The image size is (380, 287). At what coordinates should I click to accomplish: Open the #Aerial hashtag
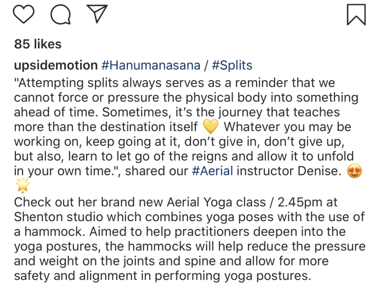(x=212, y=171)
